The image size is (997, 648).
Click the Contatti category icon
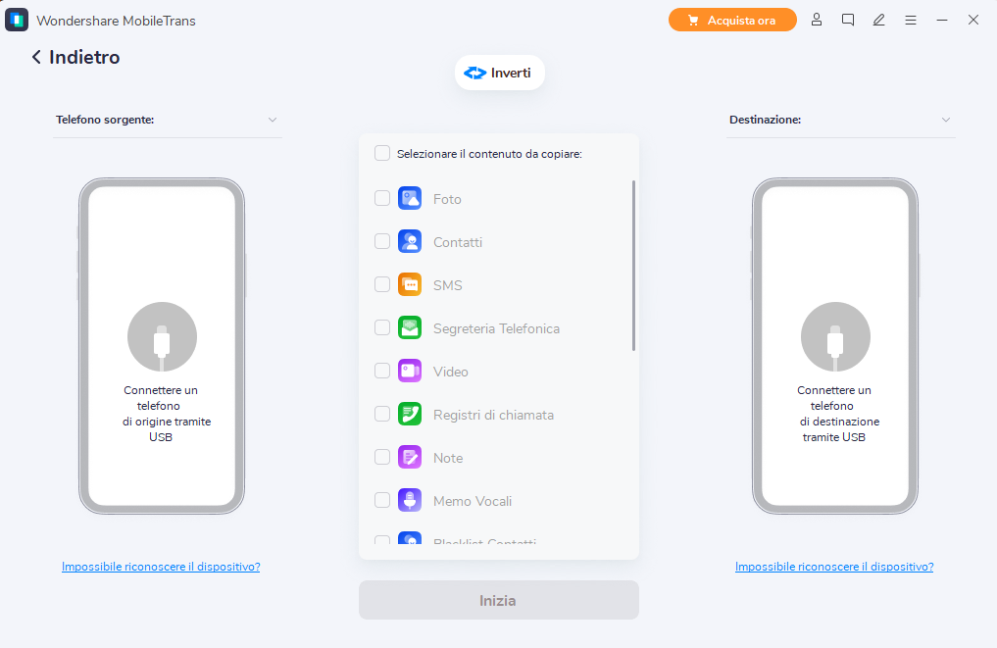409,242
